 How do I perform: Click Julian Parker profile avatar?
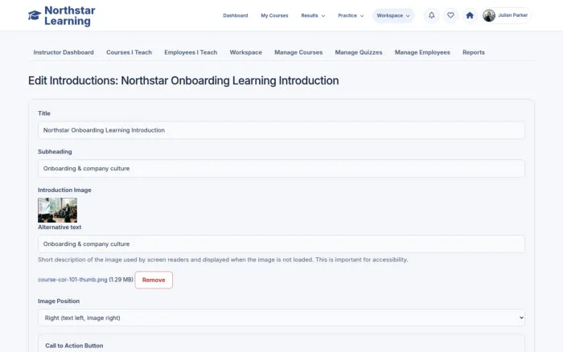pos(489,15)
